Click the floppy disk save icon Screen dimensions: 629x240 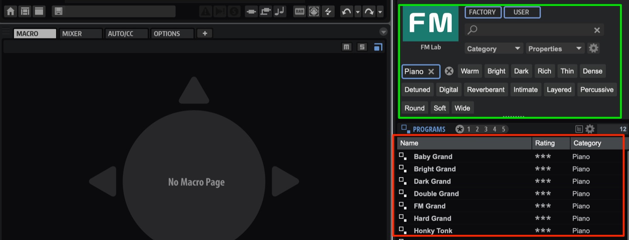[59, 11]
